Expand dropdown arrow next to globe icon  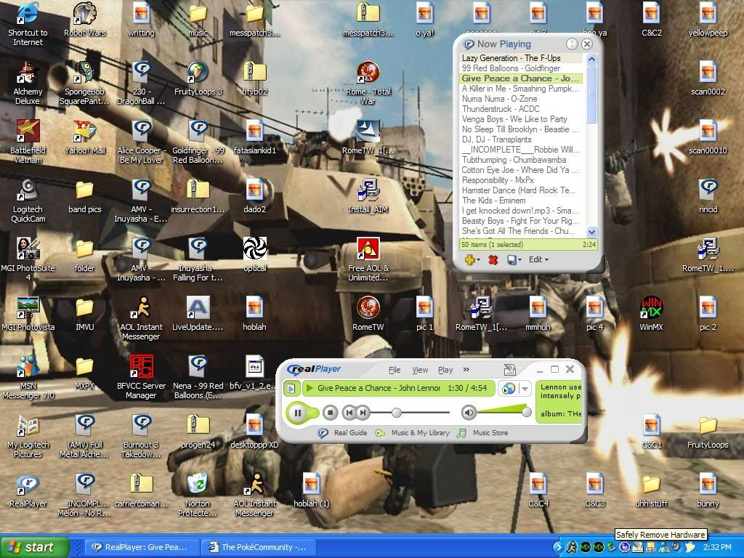click(x=525, y=388)
